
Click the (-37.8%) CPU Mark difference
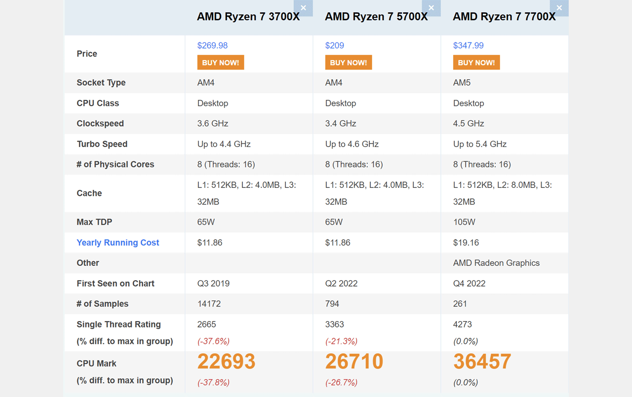pyautogui.click(x=213, y=383)
